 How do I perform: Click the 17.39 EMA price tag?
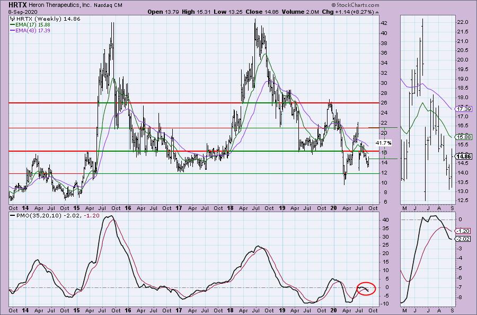(464, 109)
